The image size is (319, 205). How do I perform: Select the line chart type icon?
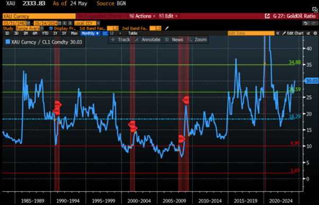105,33
